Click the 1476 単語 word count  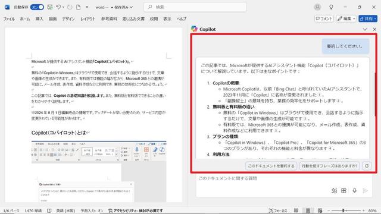(x=33, y=210)
